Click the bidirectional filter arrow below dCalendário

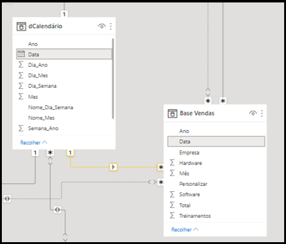pos(57,210)
